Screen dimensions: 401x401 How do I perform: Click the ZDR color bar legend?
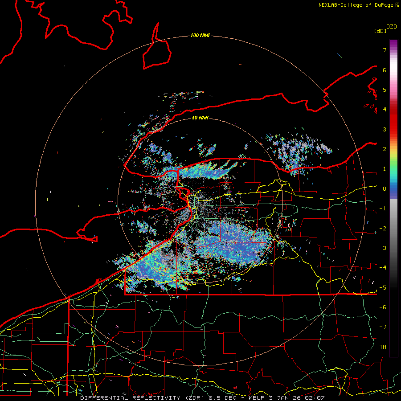click(x=393, y=198)
